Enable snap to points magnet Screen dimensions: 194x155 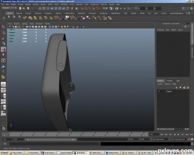click(90, 8)
